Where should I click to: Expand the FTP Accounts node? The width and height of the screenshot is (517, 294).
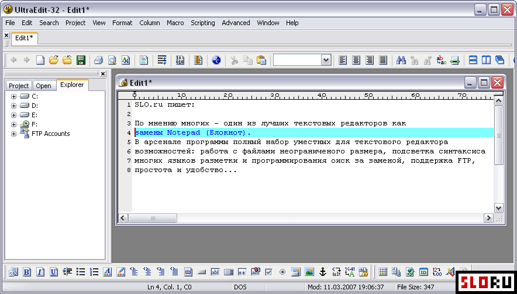pyautogui.click(x=13, y=134)
